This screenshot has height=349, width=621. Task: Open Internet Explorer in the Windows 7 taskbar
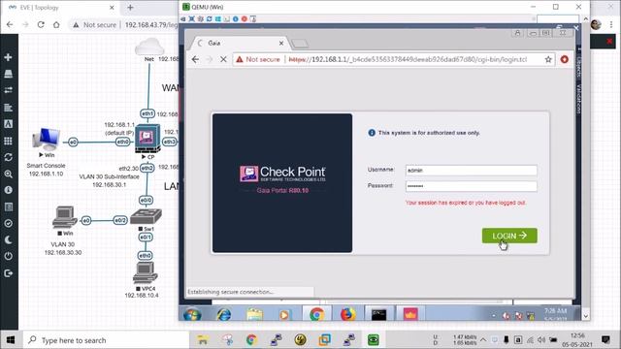(224, 314)
